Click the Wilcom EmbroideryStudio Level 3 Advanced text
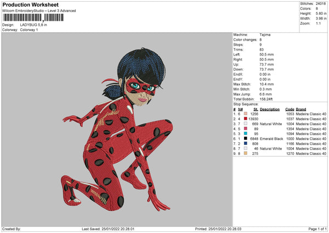329x233 pixels. pyautogui.click(x=39, y=11)
